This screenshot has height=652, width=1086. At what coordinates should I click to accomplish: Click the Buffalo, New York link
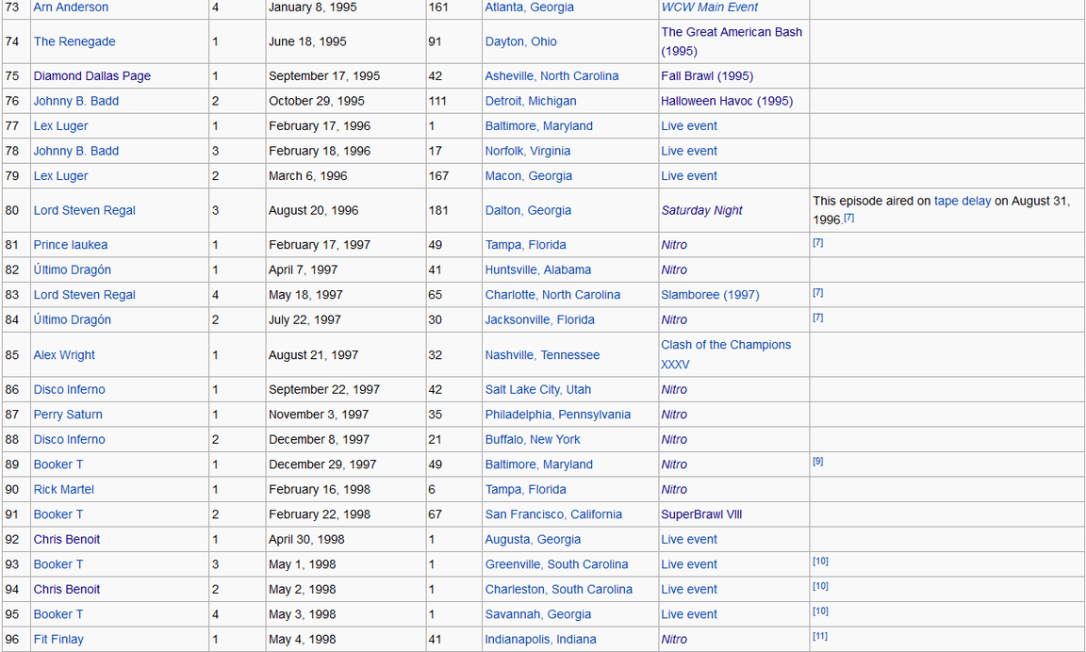pyautogui.click(x=533, y=439)
